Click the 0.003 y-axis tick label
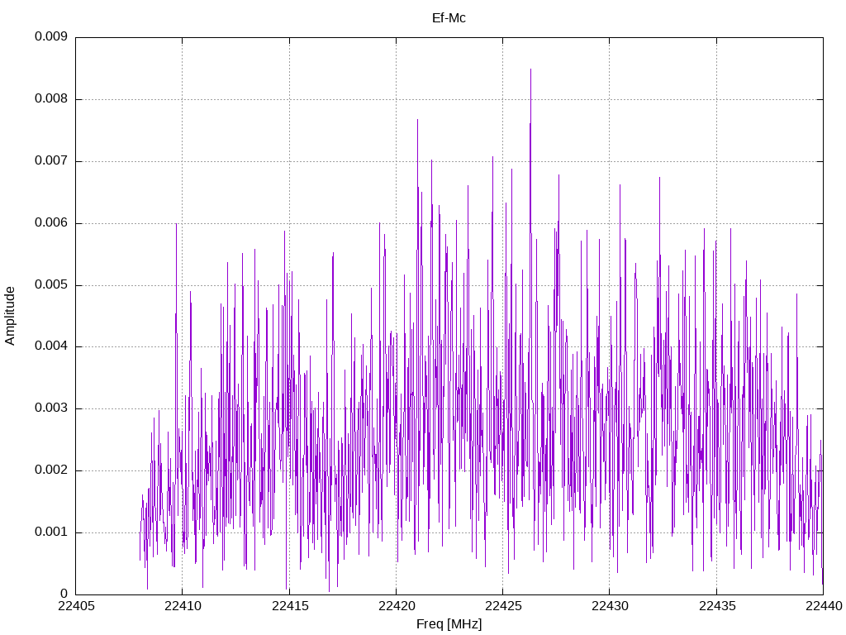 51,408
